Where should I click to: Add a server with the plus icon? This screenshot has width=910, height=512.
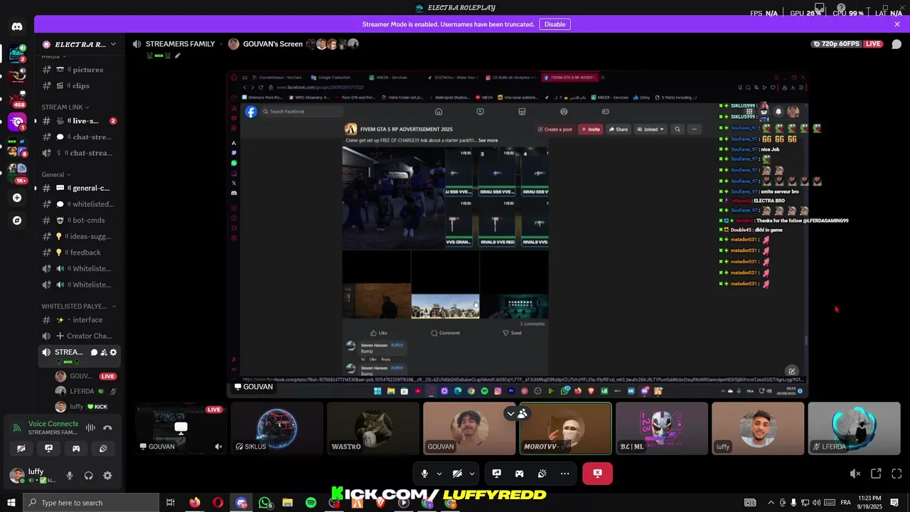pyautogui.click(x=17, y=198)
